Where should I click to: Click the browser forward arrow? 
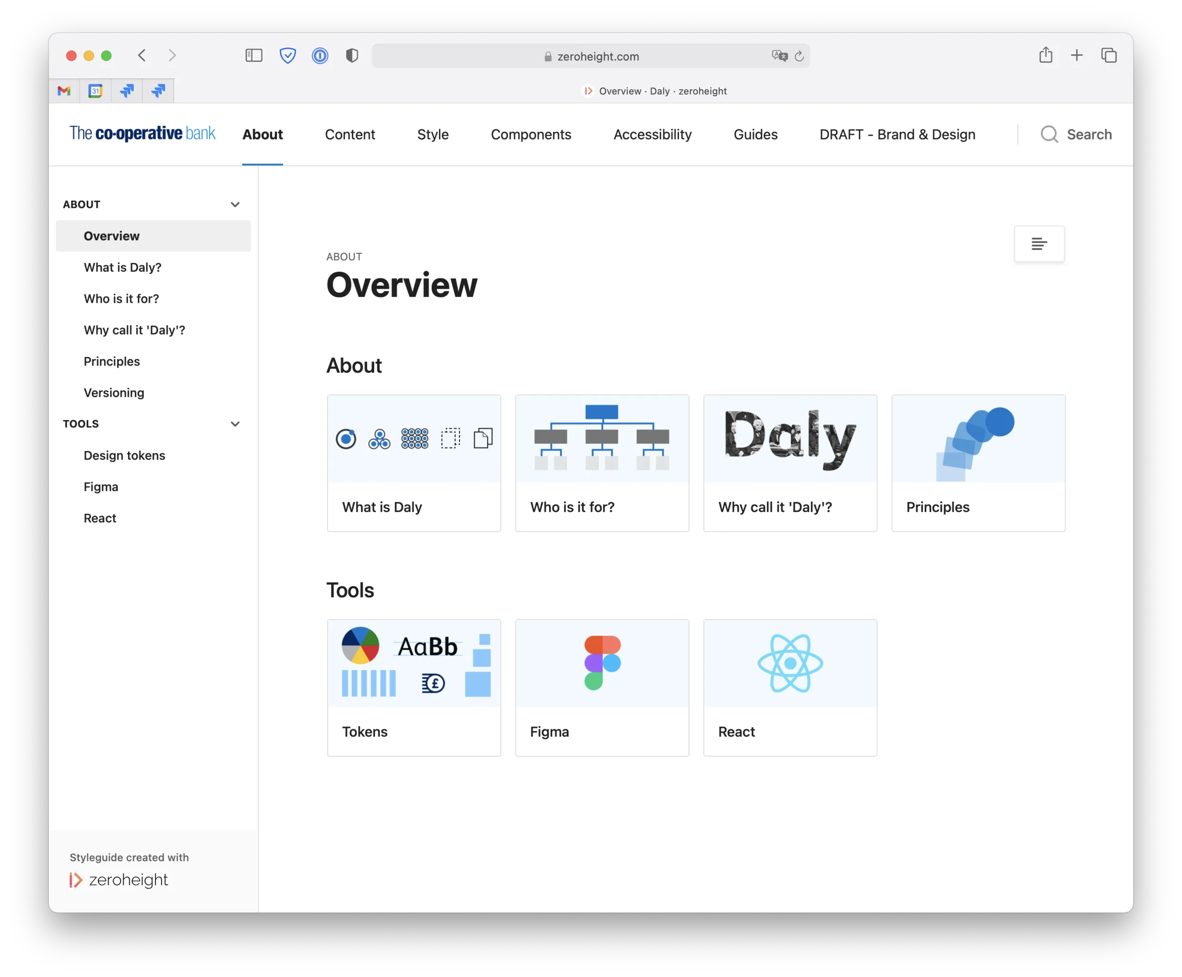pyautogui.click(x=172, y=55)
